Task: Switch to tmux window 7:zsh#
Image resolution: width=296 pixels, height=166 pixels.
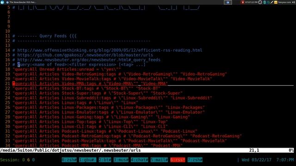Action: pyautogui.click(x=195, y=160)
